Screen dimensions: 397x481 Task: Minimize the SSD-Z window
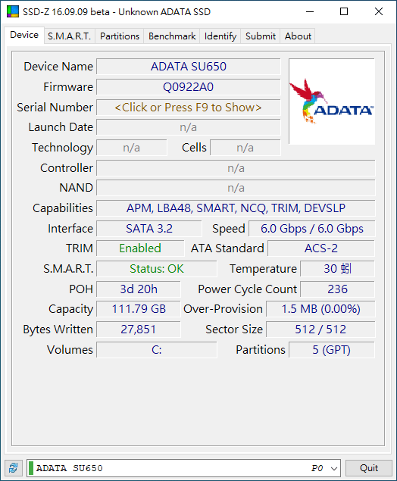click(x=310, y=11)
